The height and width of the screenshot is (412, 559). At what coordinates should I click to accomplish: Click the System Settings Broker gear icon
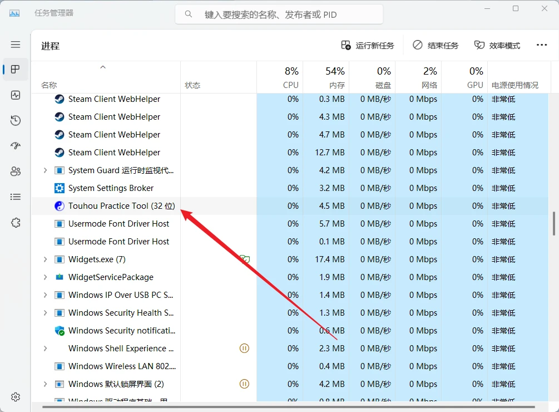click(59, 188)
